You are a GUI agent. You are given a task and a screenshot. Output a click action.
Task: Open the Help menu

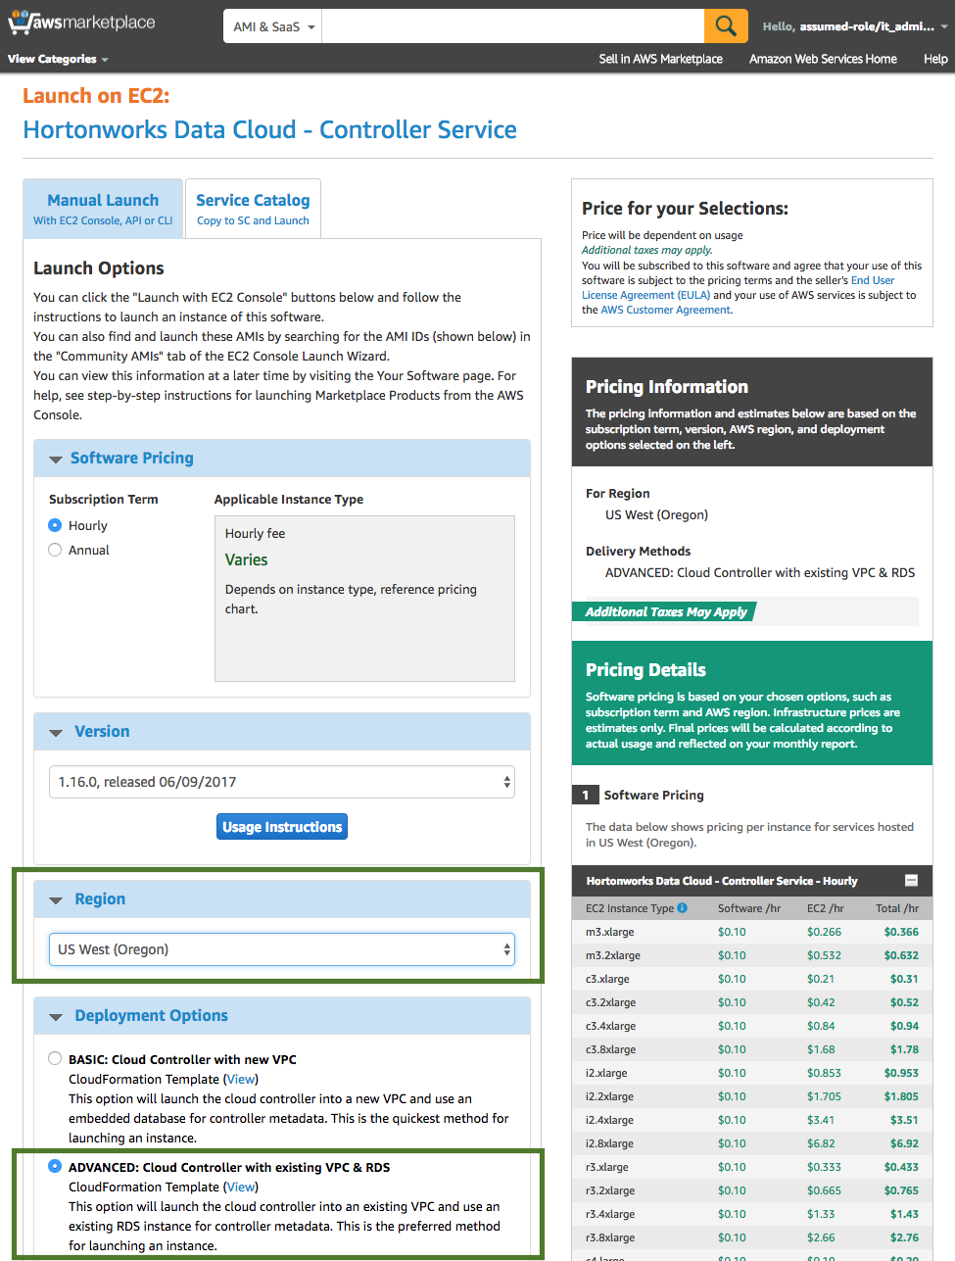(x=935, y=59)
